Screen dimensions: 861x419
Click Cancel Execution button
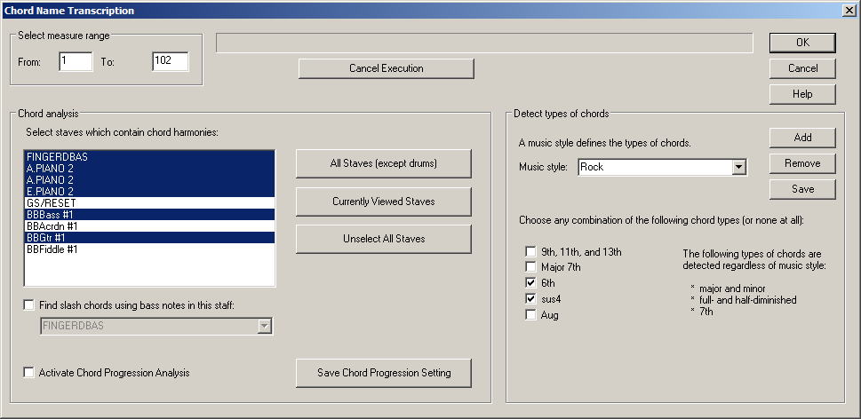(386, 68)
